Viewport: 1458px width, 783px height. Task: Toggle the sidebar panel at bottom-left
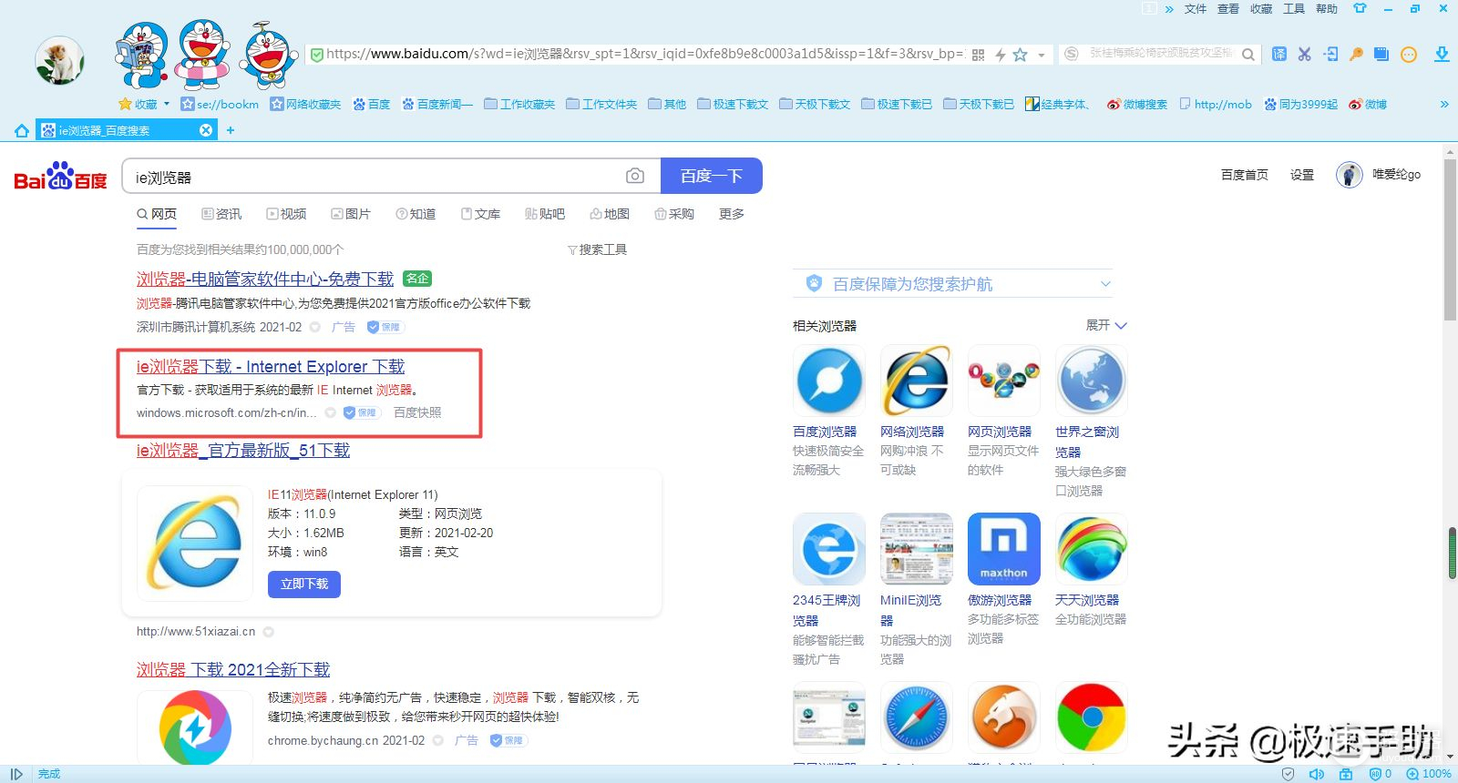click(x=16, y=774)
